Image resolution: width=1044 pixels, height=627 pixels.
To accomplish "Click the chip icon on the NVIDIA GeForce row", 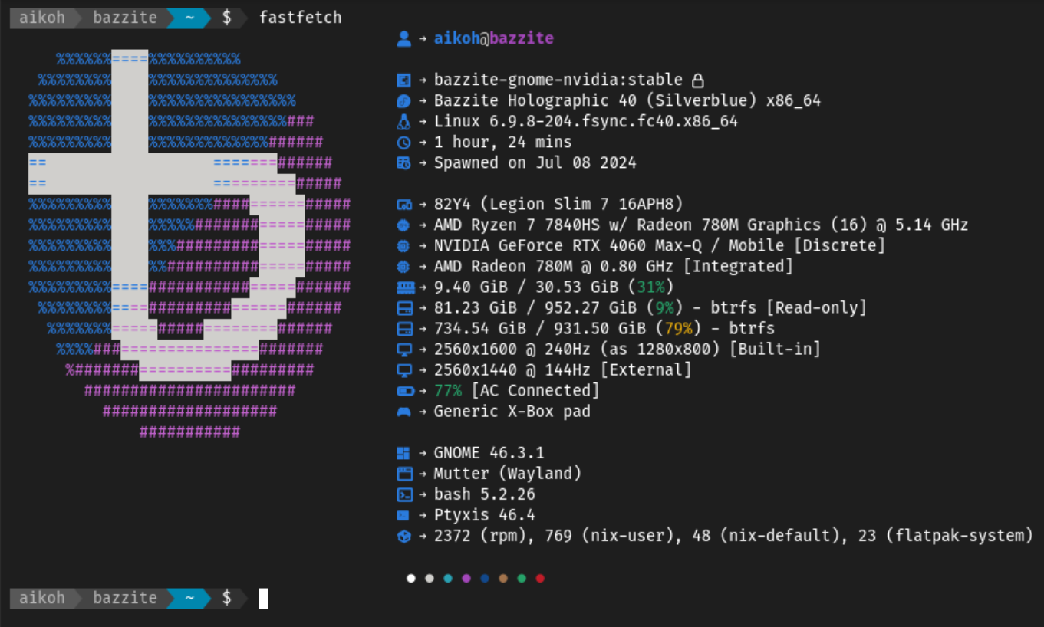I will pos(404,245).
